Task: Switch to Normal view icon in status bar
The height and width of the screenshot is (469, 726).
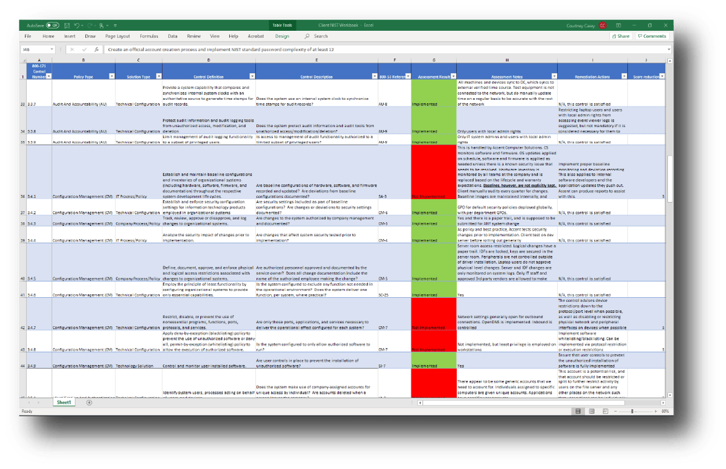Action: (578, 411)
